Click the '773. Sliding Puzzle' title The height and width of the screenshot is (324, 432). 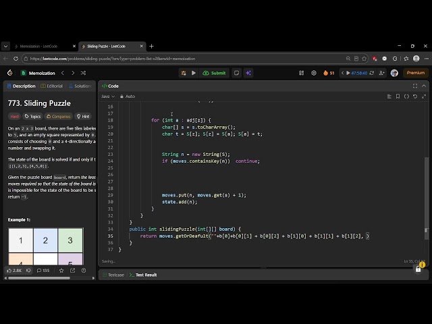tap(39, 103)
